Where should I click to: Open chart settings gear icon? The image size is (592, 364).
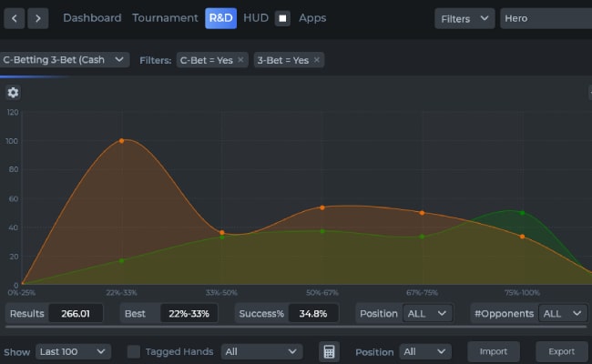[14, 93]
